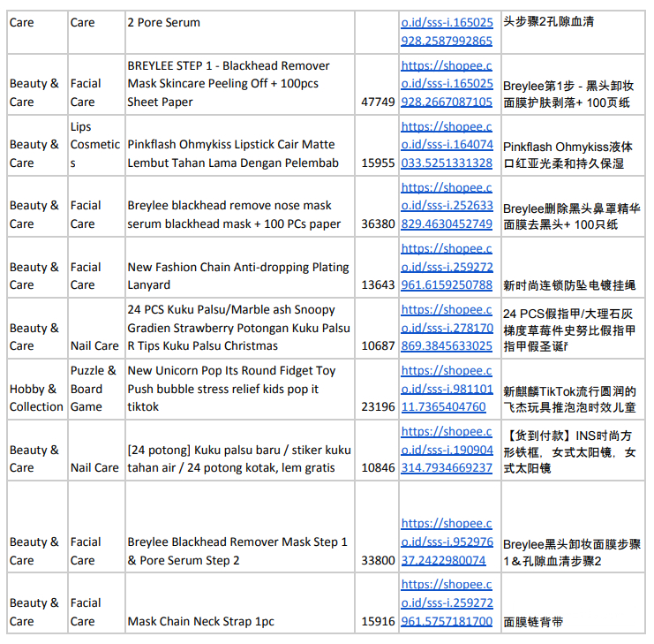Screen dimensions: 654x644
Task: Click the Hobby & Collection category cell
Action: coord(36,398)
